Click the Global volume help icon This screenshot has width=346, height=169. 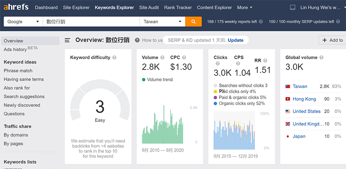321,57
